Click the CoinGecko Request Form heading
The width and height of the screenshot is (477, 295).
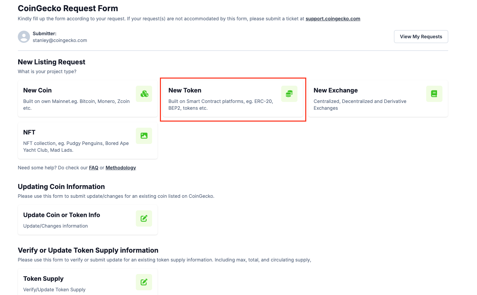pos(68,8)
